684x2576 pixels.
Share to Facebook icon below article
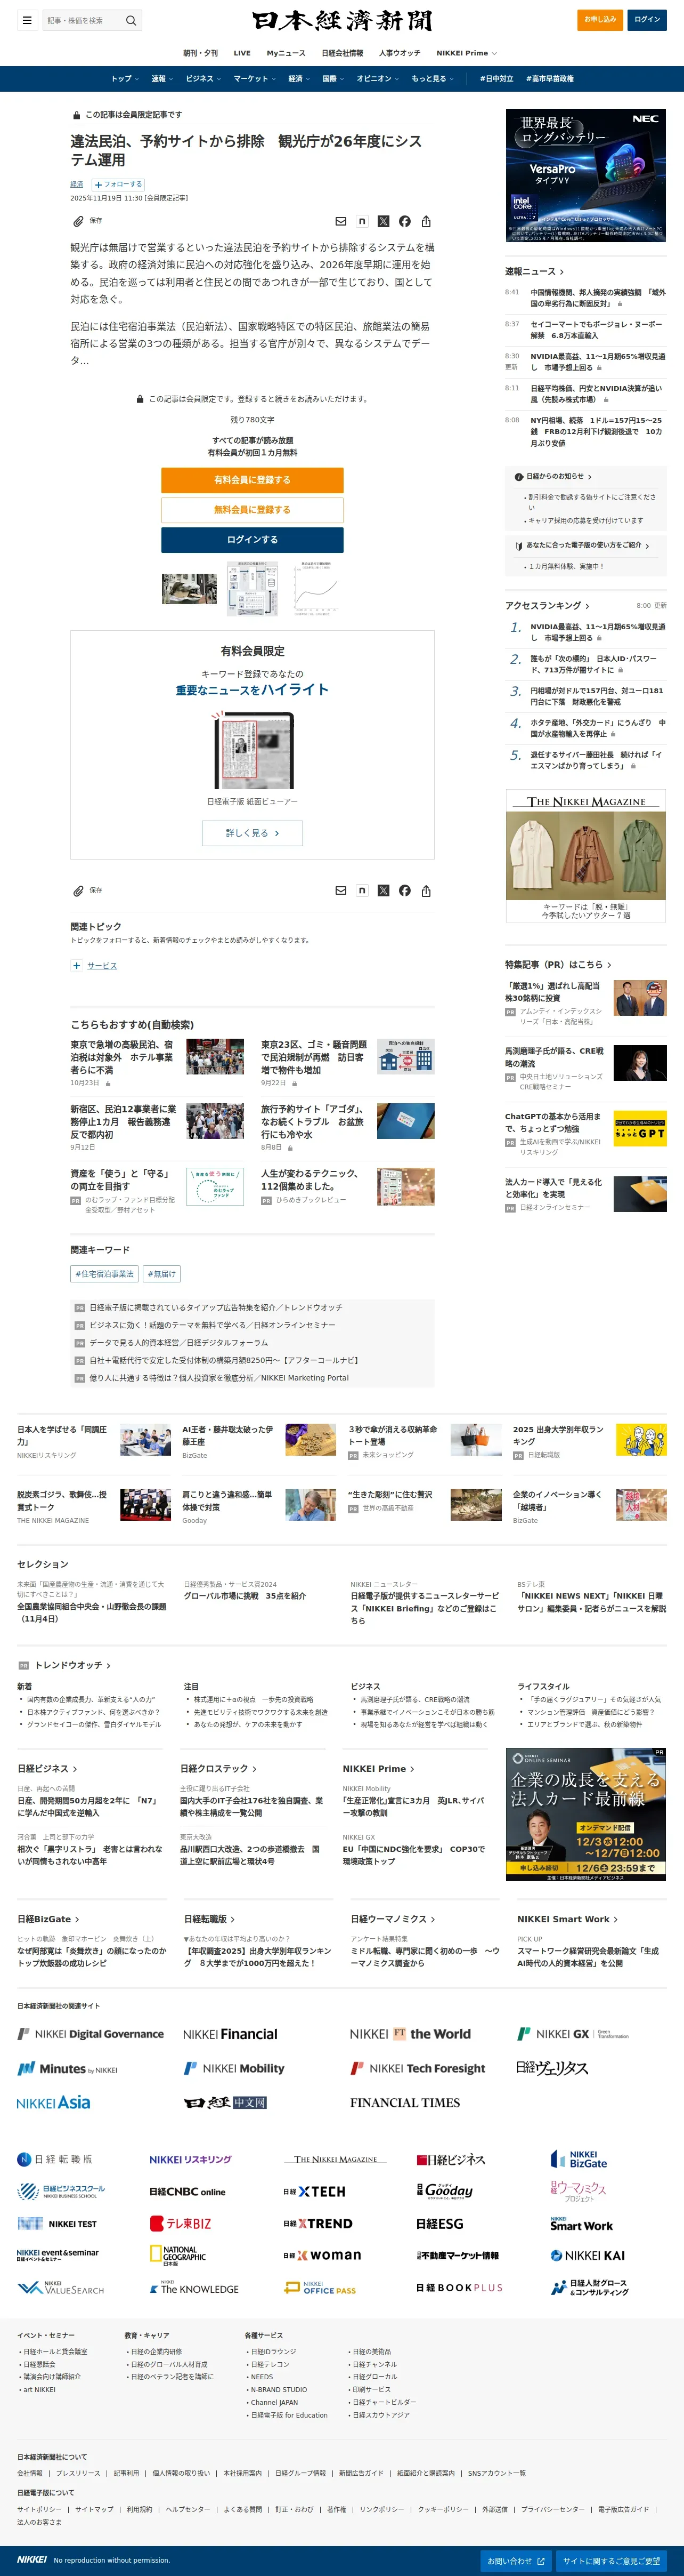click(x=404, y=890)
